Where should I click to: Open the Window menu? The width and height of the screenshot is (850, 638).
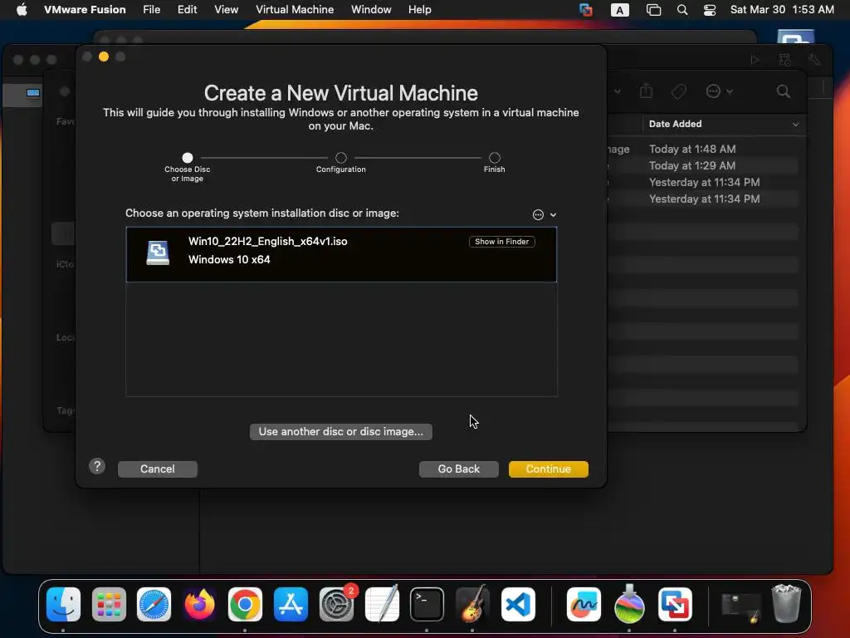[x=371, y=10]
